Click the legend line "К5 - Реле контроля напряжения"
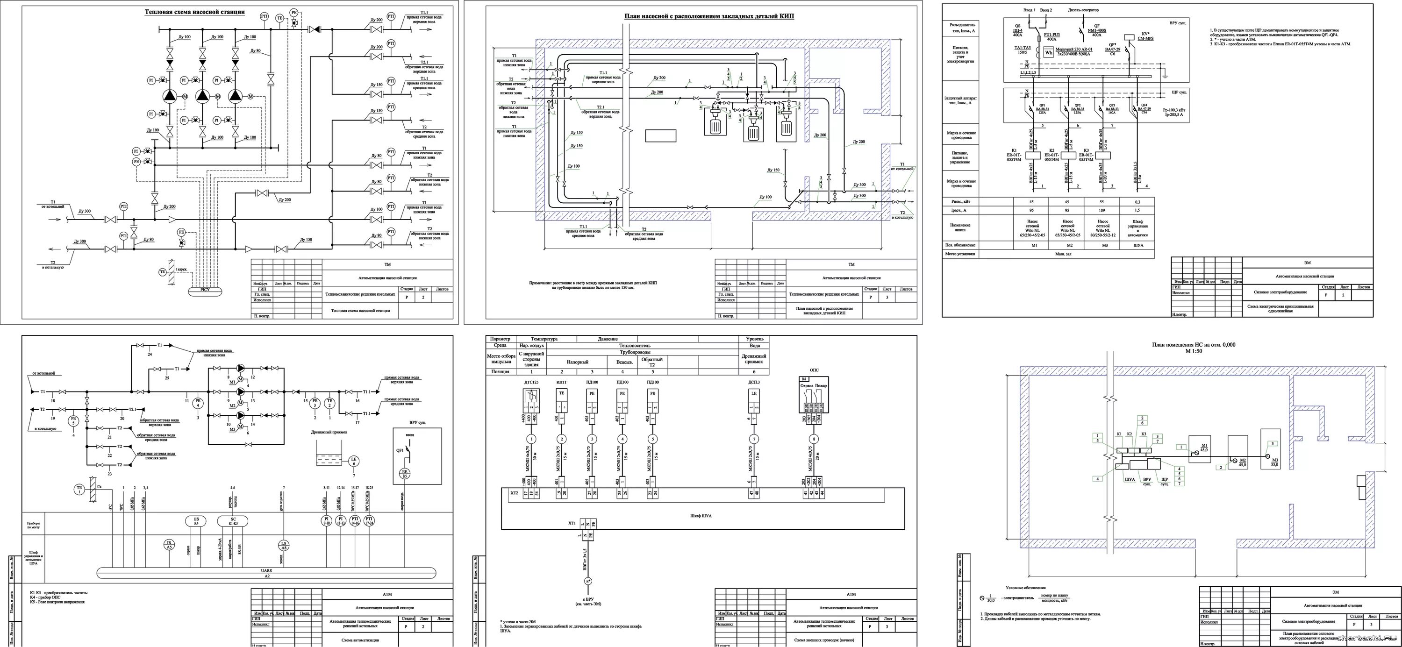This screenshot has width=1402, height=647. 57,602
